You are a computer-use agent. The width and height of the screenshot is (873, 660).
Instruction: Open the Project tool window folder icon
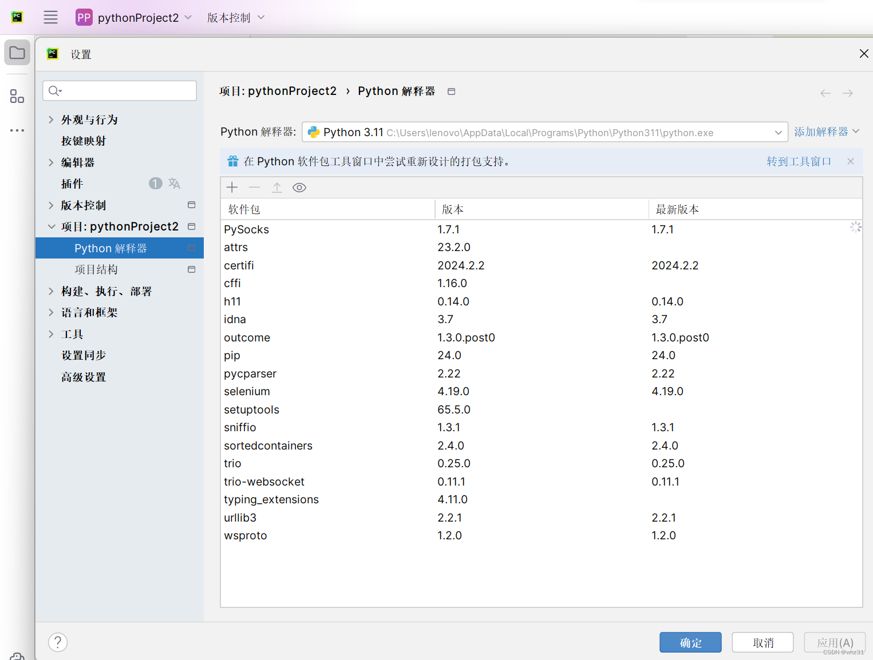pyautogui.click(x=17, y=53)
